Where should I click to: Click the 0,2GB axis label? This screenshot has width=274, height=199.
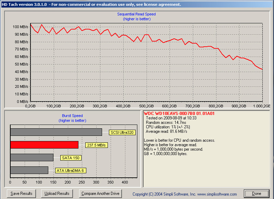30,106
